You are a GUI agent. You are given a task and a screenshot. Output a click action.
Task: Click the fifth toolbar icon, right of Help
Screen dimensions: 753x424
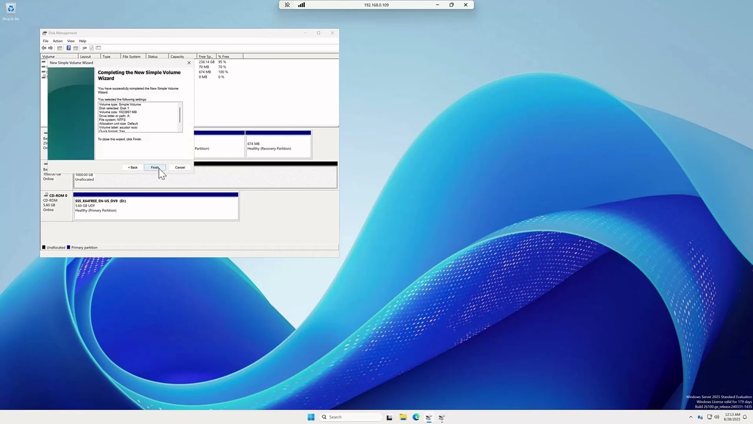pyautogui.click(x=75, y=48)
